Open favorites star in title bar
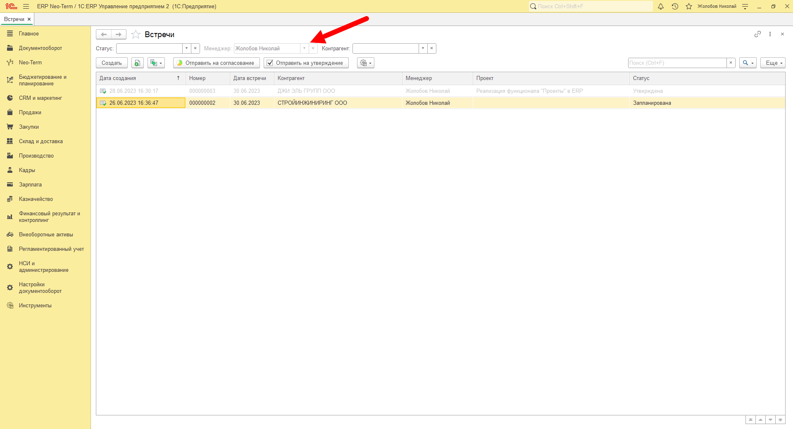The width and height of the screenshot is (793, 429). point(689,6)
